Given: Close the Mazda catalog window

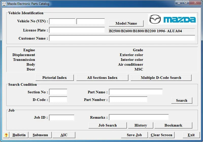Looking at the screenshot, I should (195, 3).
